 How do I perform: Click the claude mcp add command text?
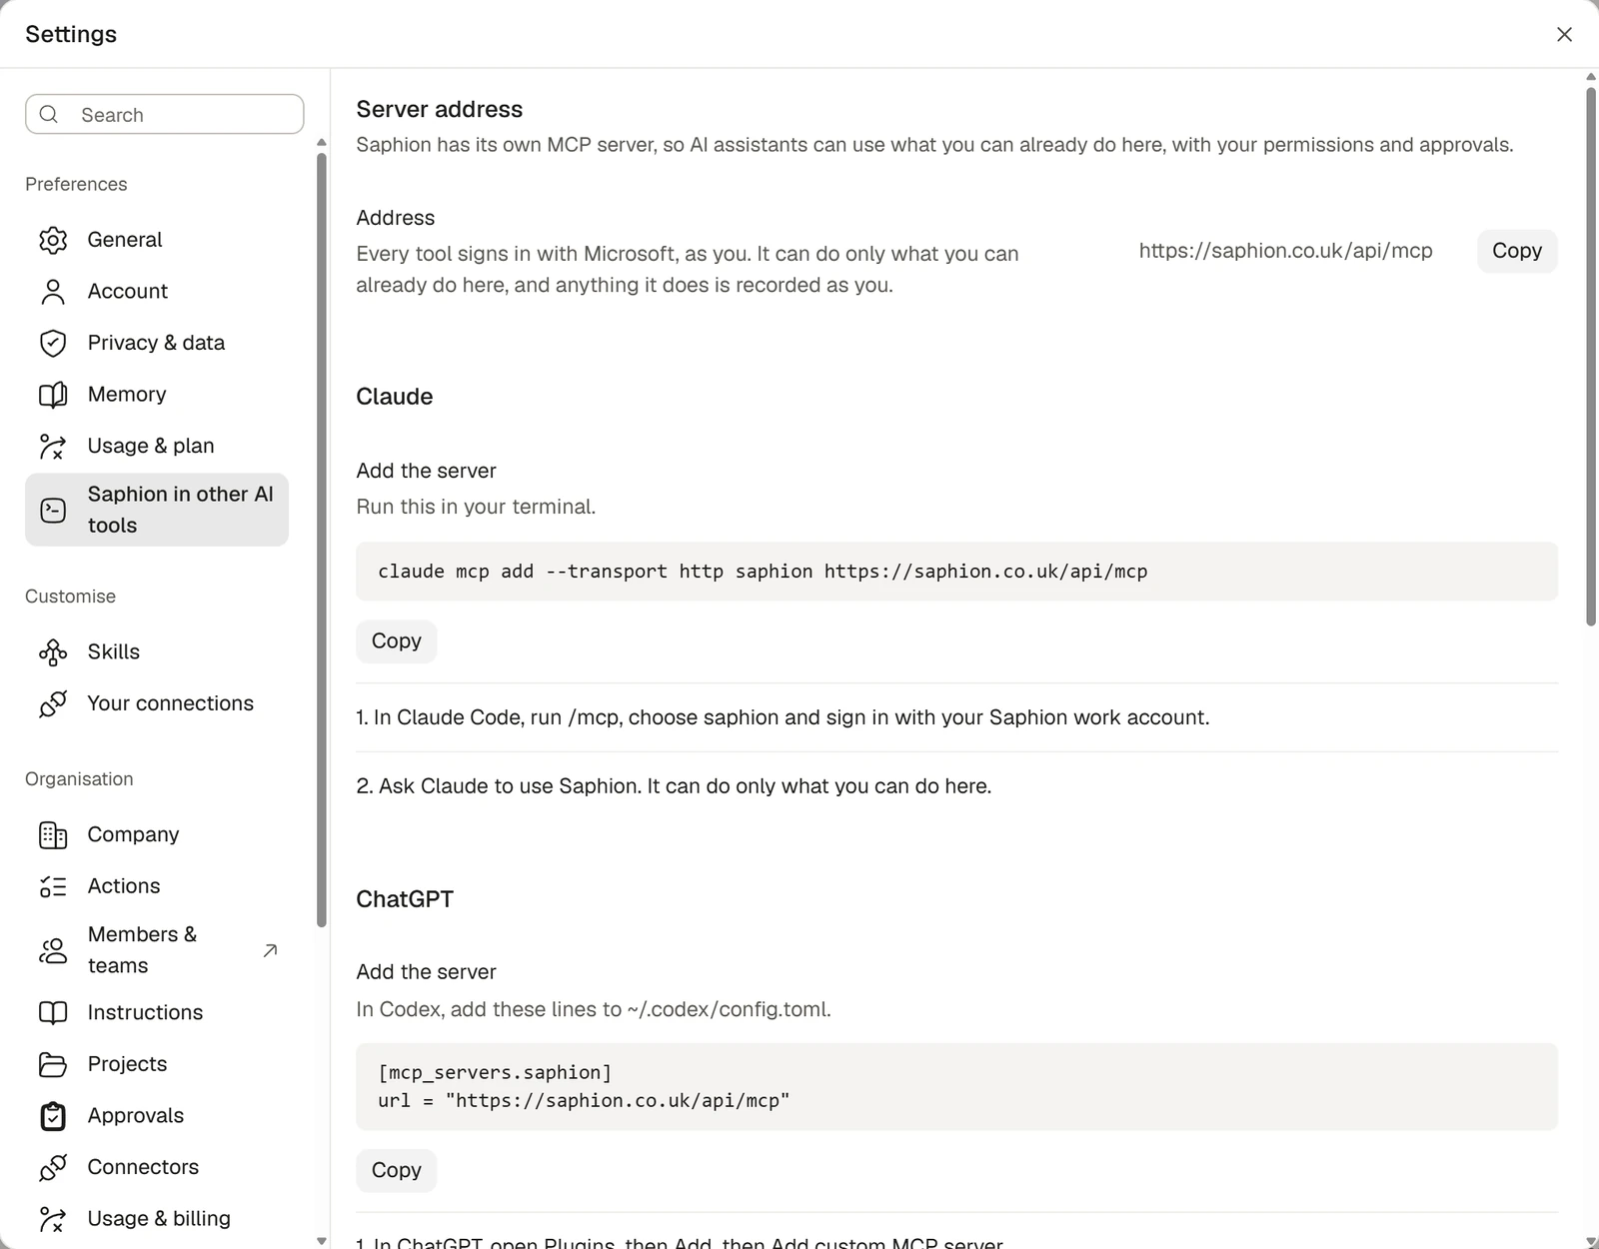[763, 572]
